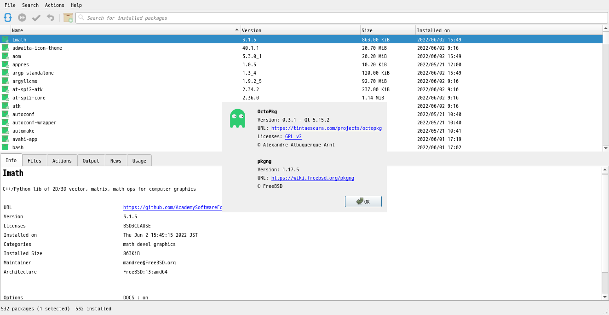Switch to the Files tab
This screenshot has width=609, height=315.
click(x=34, y=161)
